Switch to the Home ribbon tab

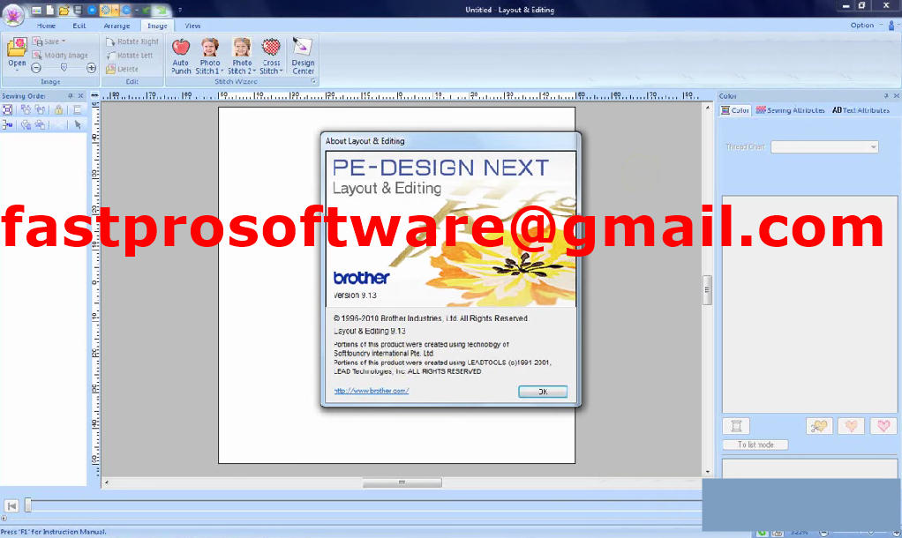(x=46, y=26)
